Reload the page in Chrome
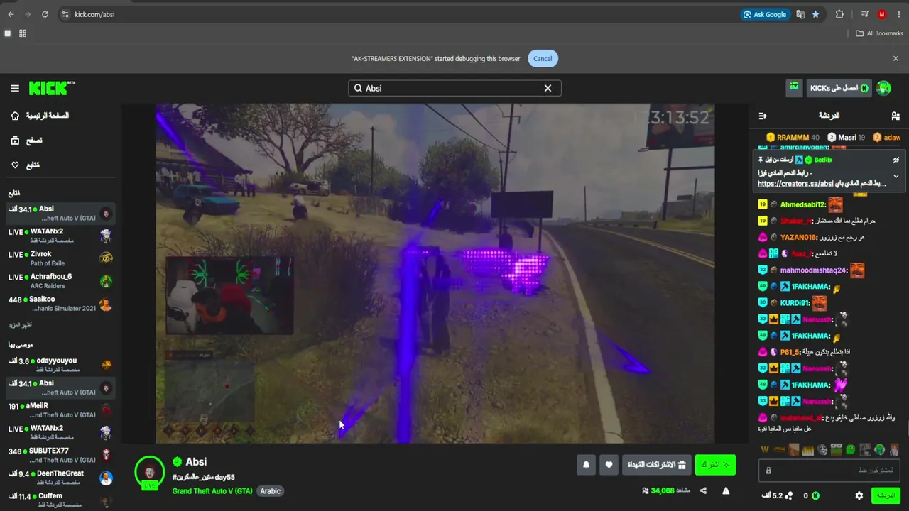The image size is (909, 511). point(45,14)
